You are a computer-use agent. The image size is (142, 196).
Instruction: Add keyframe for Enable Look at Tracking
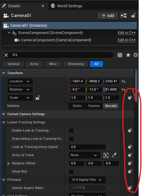(x=130, y=130)
